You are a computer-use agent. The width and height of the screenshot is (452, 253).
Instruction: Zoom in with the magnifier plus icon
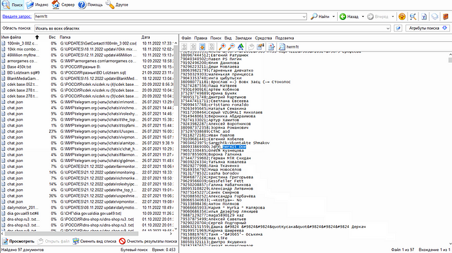[222, 46]
